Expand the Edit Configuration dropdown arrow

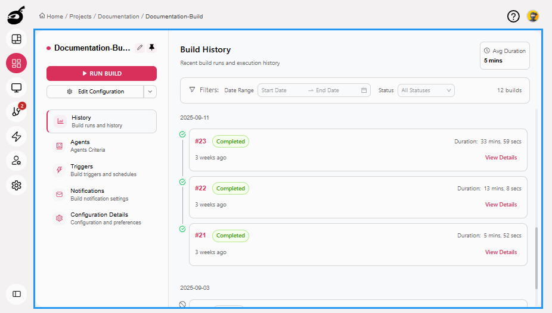coord(150,92)
